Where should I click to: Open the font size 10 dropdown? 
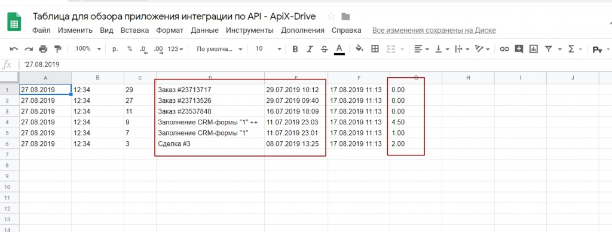click(268, 49)
